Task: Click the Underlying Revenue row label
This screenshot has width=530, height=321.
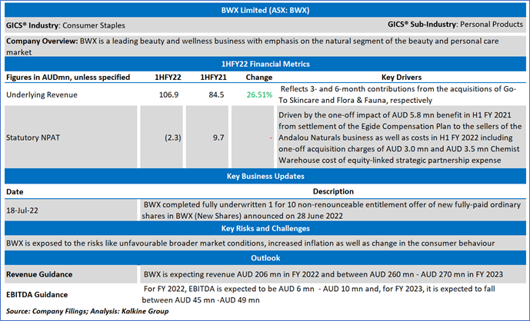Action: [x=42, y=95]
